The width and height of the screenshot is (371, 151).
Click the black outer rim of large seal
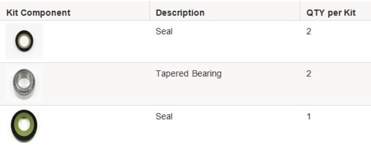point(13,126)
